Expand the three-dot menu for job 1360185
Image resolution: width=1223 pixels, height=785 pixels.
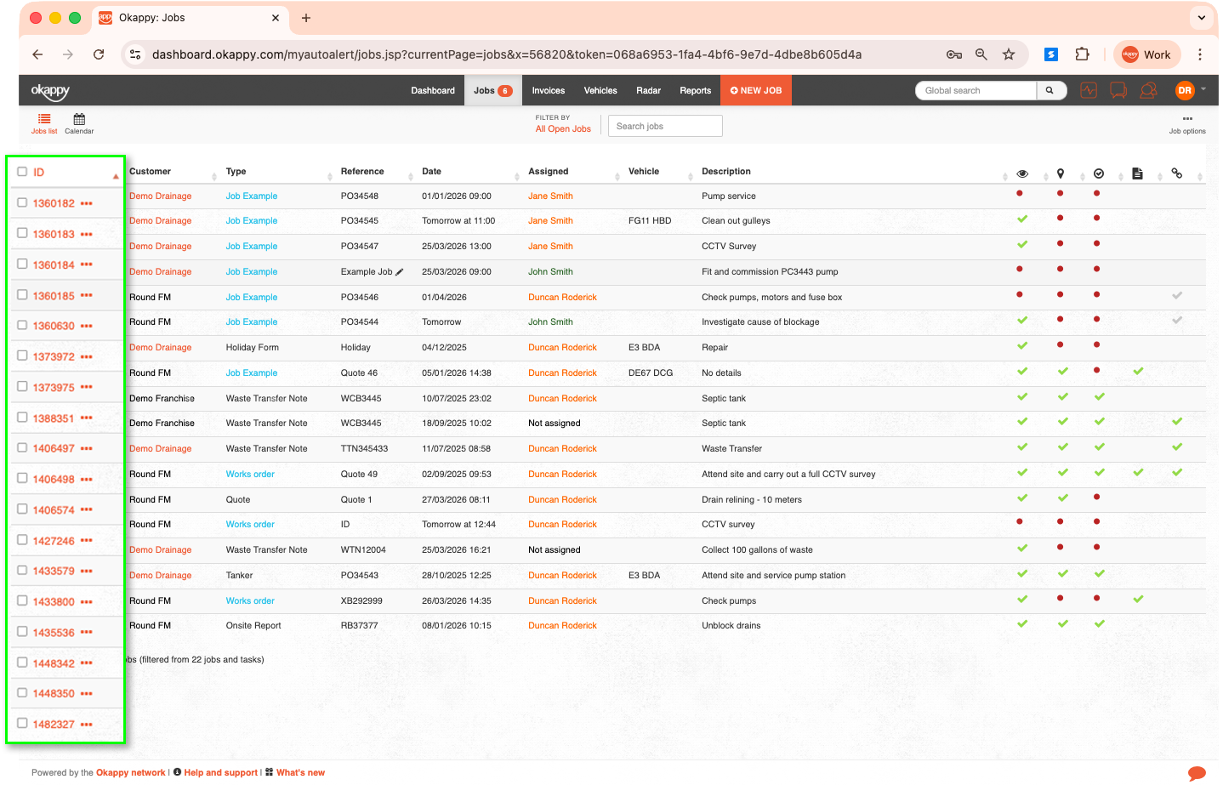click(87, 296)
